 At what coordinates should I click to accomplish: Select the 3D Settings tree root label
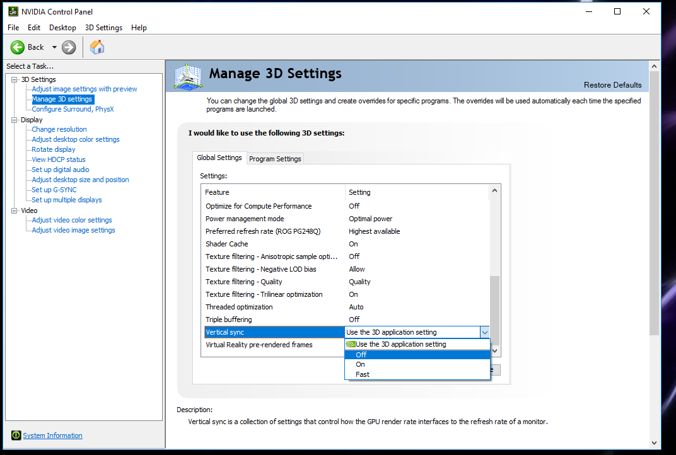click(x=38, y=79)
